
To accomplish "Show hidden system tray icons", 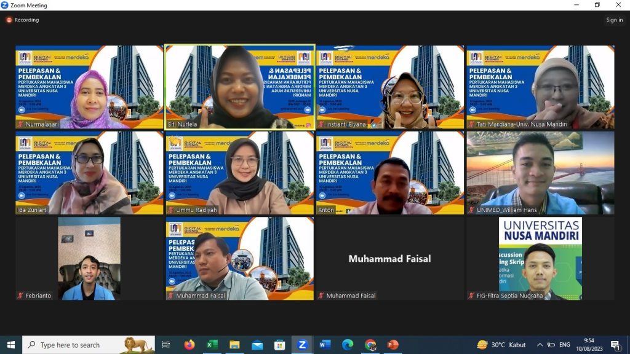I will 540,345.
